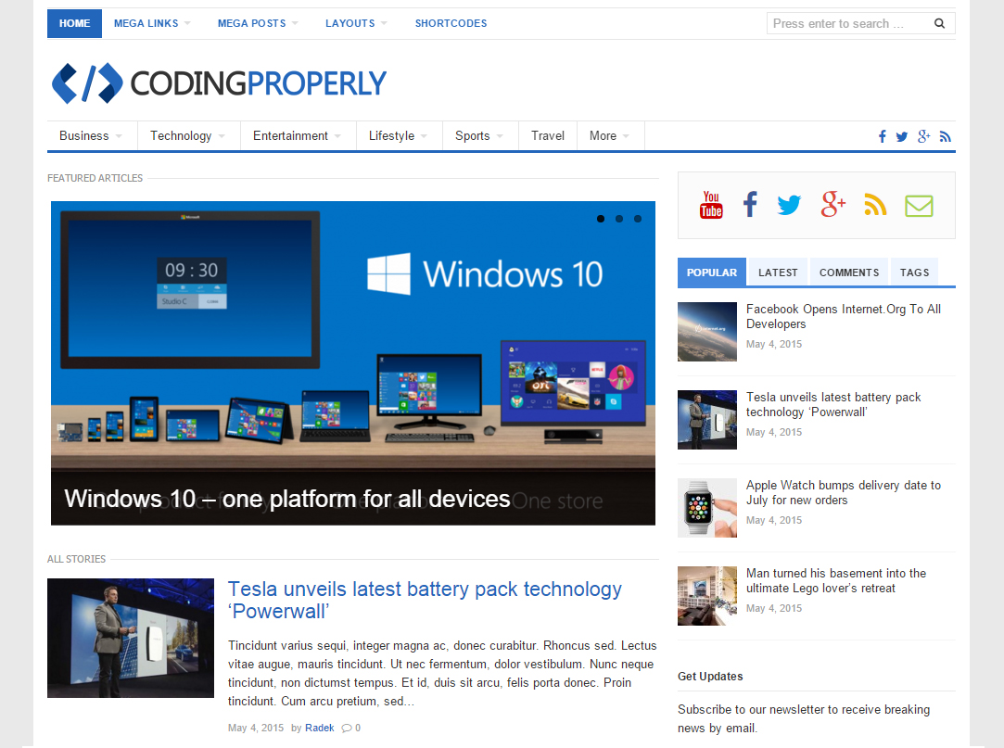Switch to the Popular tab

tap(711, 273)
